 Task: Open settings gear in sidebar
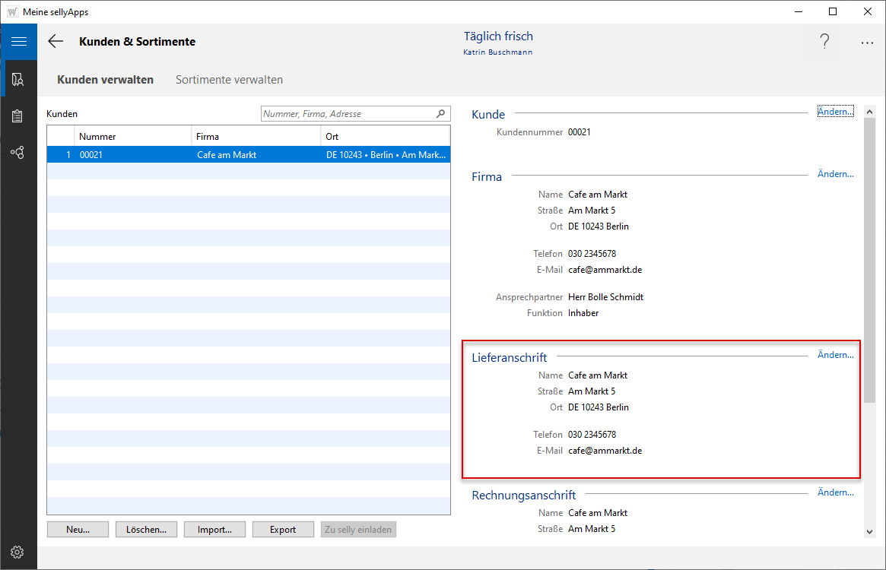coord(18,552)
